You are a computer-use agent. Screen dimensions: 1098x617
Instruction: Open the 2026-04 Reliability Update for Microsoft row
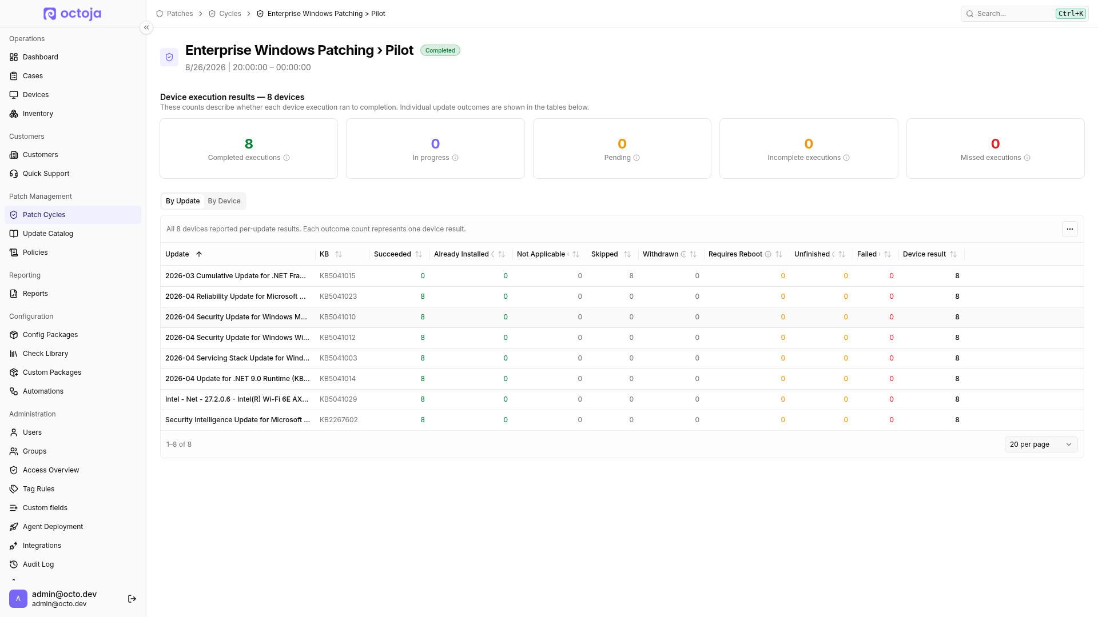coord(622,297)
